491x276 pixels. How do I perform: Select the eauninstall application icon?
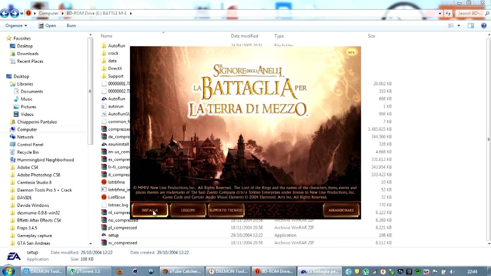(104, 145)
